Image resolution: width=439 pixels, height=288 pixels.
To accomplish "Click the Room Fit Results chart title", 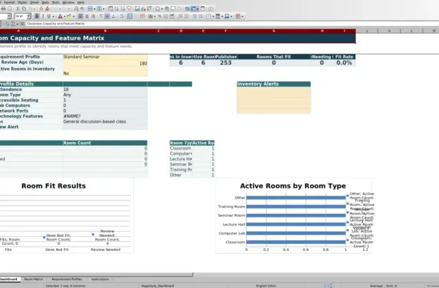I will 54,186.
